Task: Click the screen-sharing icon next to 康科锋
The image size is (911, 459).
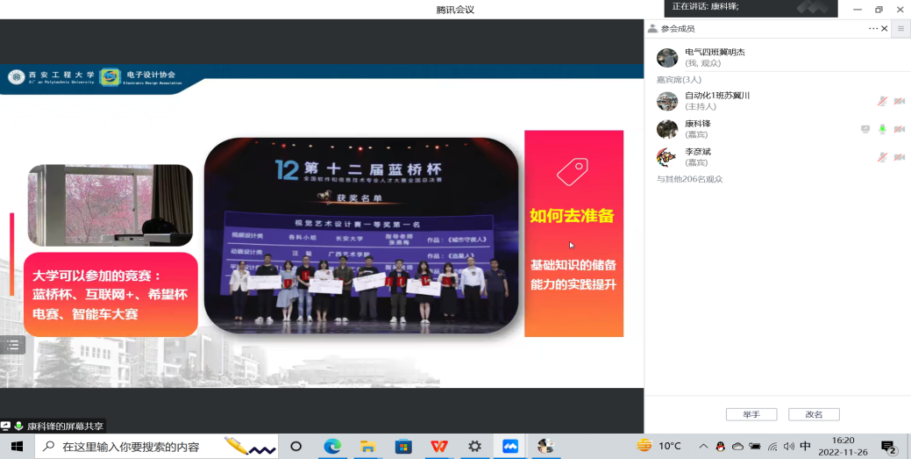Action: coord(865,129)
